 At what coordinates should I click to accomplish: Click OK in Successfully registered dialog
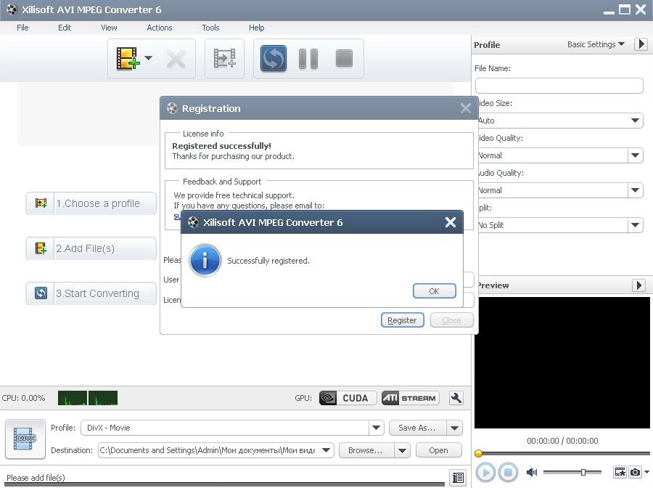pos(435,291)
